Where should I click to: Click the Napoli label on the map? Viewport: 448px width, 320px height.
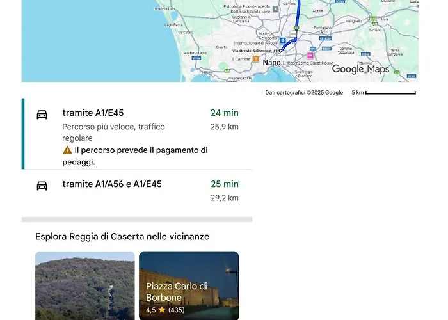point(274,63)
